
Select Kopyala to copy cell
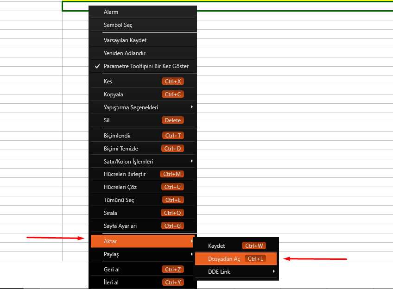[x=114, y=94]
